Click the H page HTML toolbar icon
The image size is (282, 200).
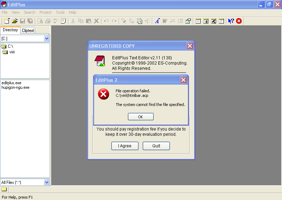63,21
